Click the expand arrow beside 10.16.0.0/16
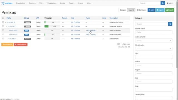 pos(6,22)
